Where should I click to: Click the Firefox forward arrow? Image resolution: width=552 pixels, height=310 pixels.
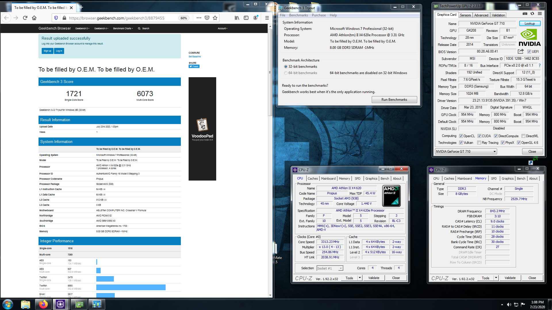[x=16, y=18]
